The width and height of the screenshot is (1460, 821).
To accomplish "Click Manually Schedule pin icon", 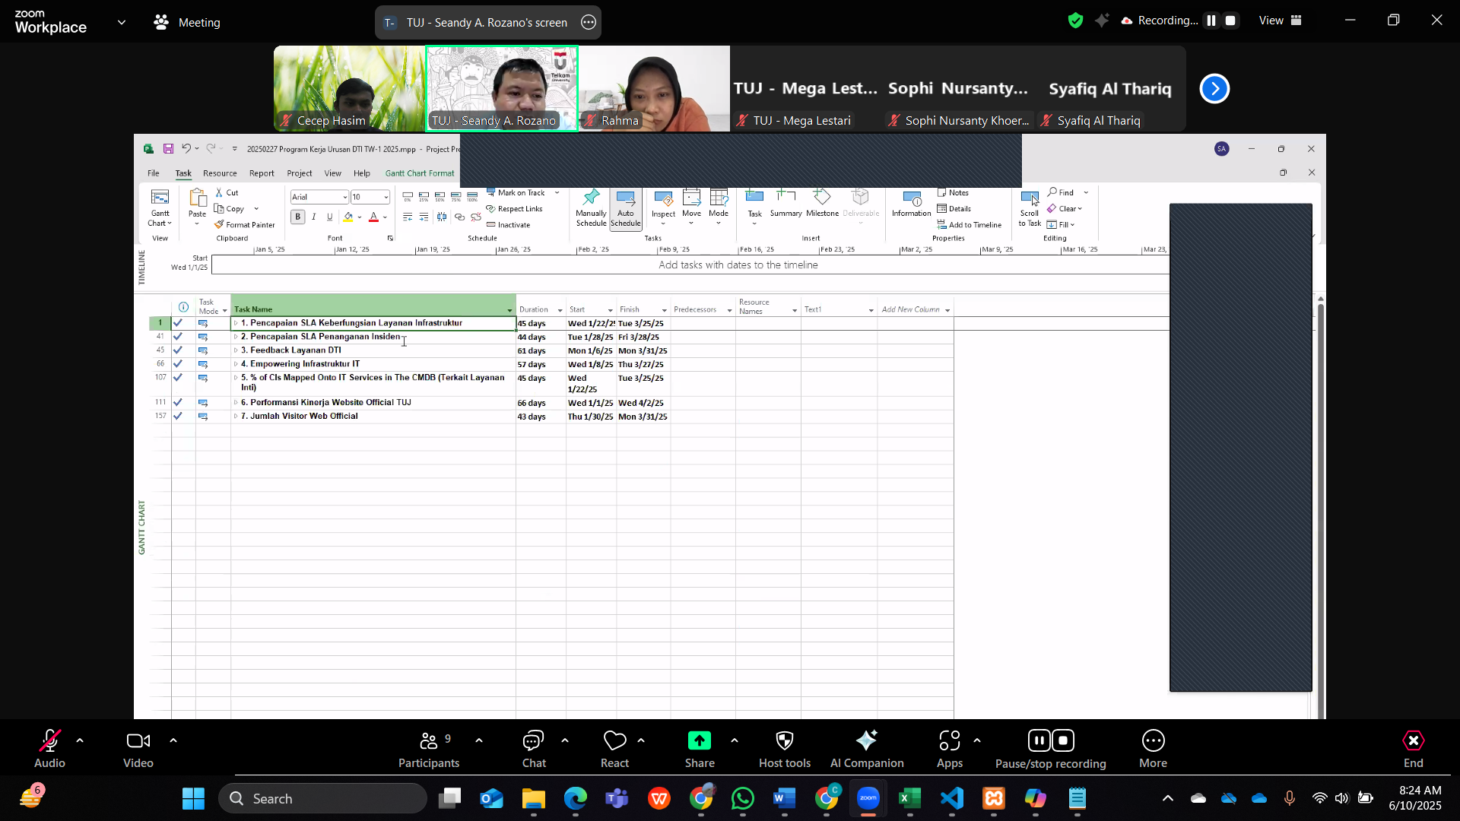I will click(x=591, y=199).
